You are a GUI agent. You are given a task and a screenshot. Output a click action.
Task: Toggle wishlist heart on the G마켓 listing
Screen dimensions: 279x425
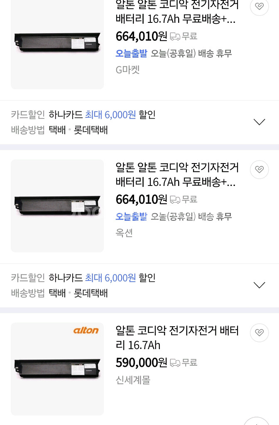(259, 6)
